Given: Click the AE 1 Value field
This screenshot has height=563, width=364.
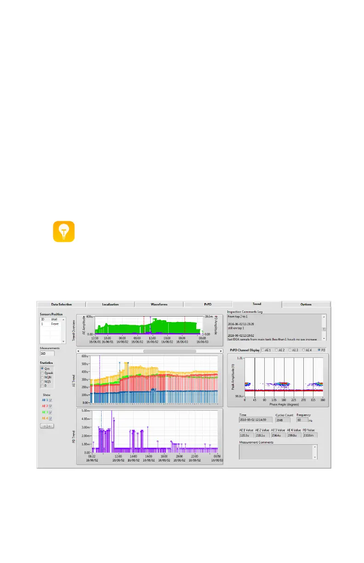Looking at the screenshot, I should 246,435.
